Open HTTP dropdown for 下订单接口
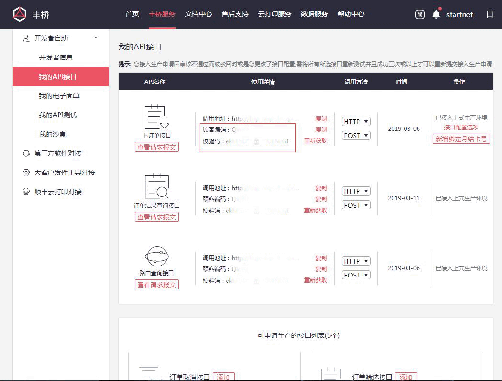502x381 pixels. (x=356, y=122)
